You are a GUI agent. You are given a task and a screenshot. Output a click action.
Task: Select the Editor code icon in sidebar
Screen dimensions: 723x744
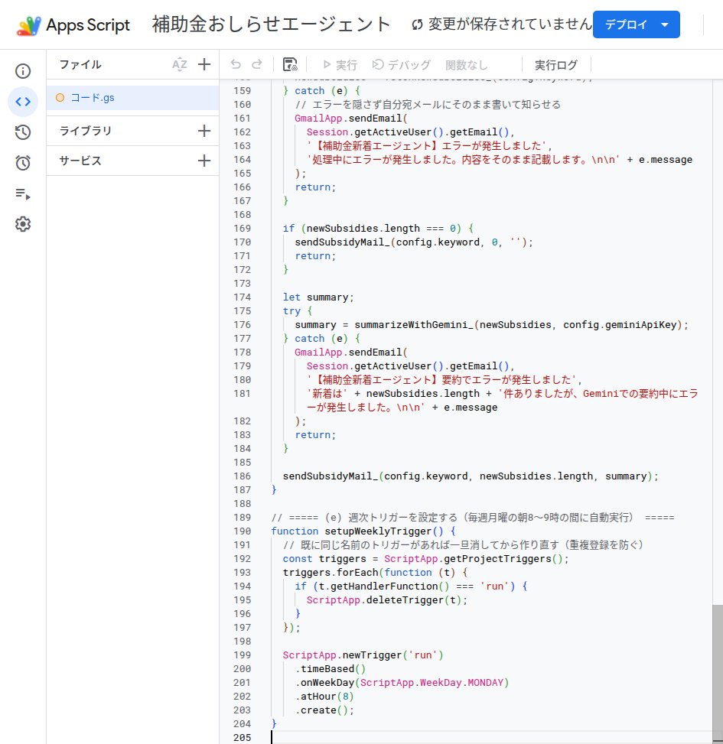[23, 102]
